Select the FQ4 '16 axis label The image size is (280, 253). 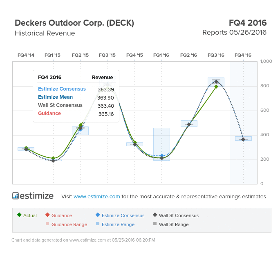click(243, 55)
